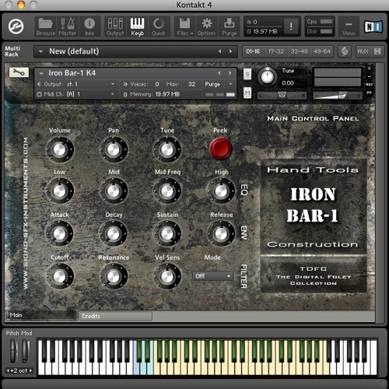Select rack page 01-16

tap(253, 51)
